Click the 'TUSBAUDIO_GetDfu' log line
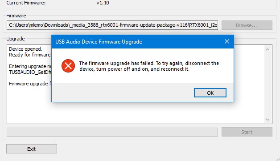This screenshot has height=161, width=280. coord(30,72)
